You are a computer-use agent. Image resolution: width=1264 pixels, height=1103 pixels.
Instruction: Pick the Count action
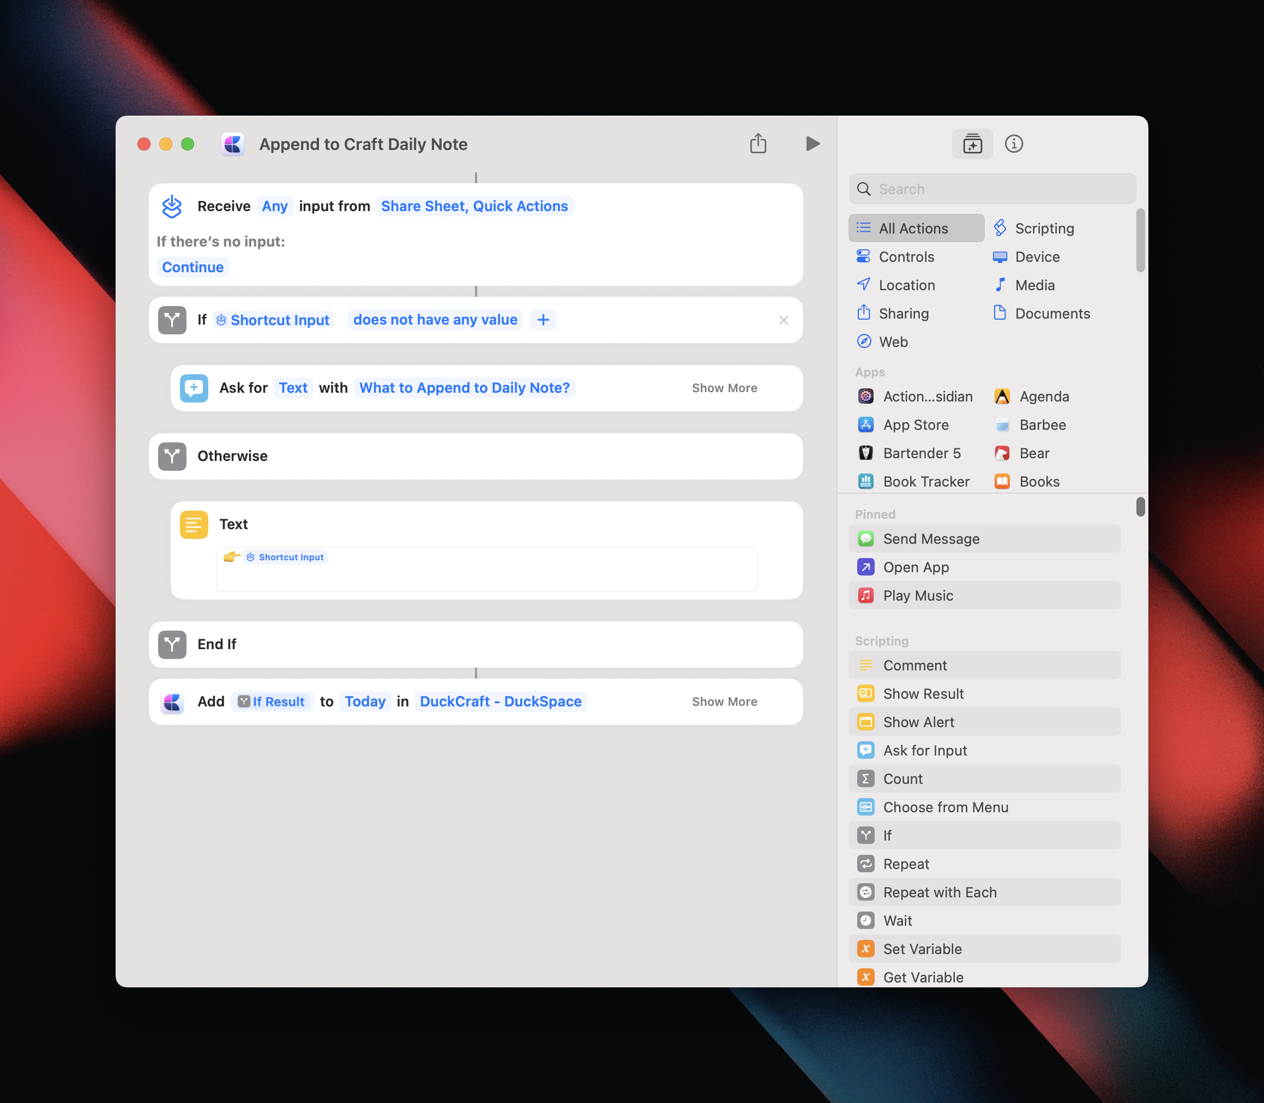[x=985, y=778]
